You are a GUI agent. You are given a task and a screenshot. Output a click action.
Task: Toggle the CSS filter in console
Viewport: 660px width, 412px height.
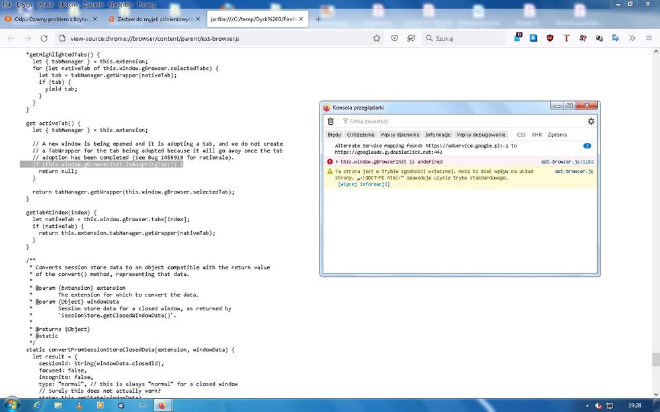pos(521,135)
